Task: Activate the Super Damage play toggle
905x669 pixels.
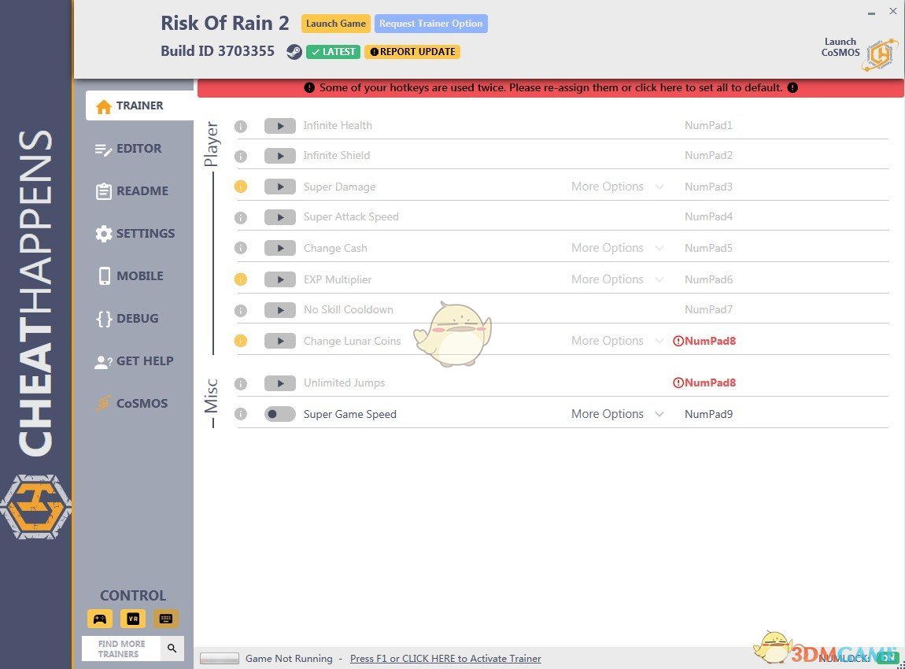Action: pyautogui.click(x=280, y=187)
